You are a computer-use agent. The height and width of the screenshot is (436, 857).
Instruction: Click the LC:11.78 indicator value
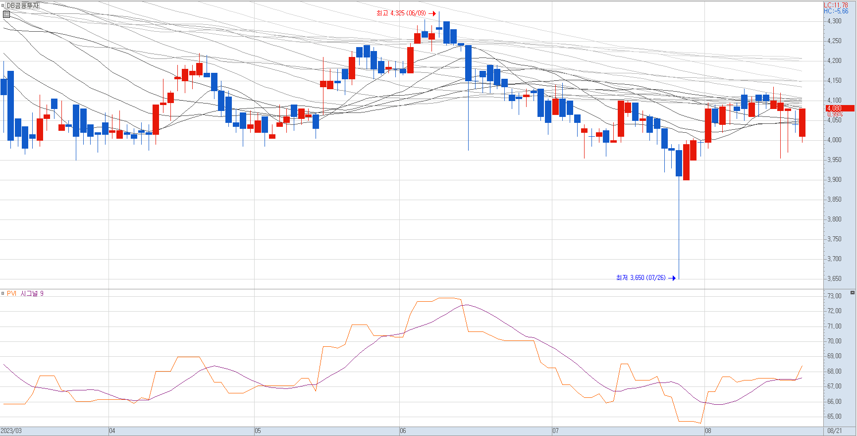pyautogui.click(x=836, y=5)
